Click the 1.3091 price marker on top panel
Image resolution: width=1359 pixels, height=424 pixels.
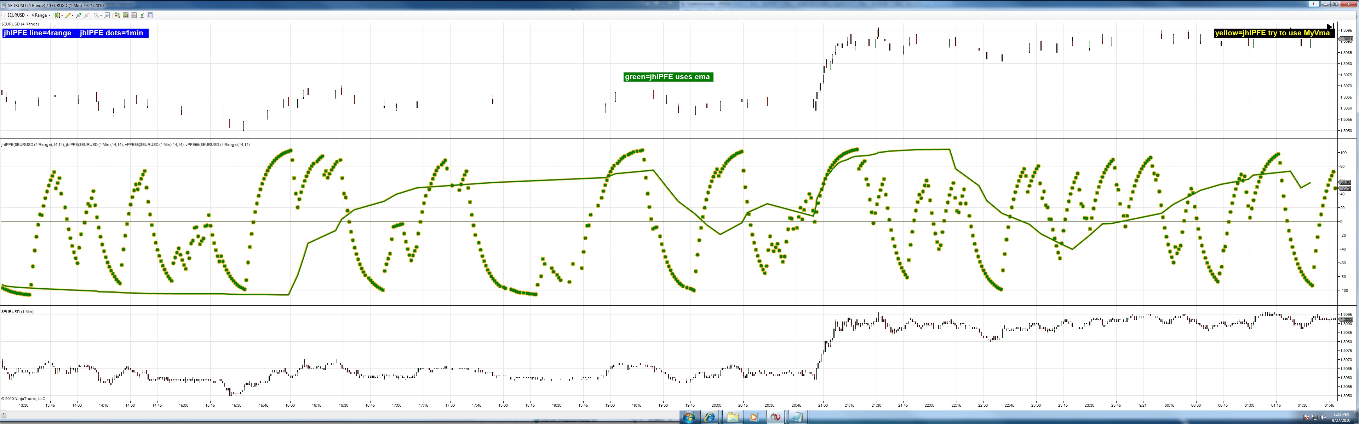click(x=1345, y=39)
